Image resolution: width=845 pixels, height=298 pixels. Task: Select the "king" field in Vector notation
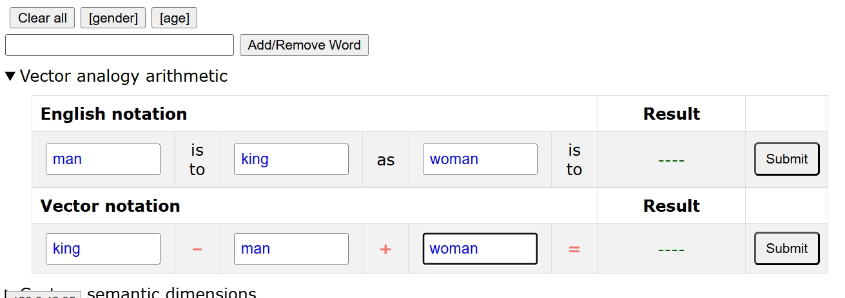[x=103, y=248]
